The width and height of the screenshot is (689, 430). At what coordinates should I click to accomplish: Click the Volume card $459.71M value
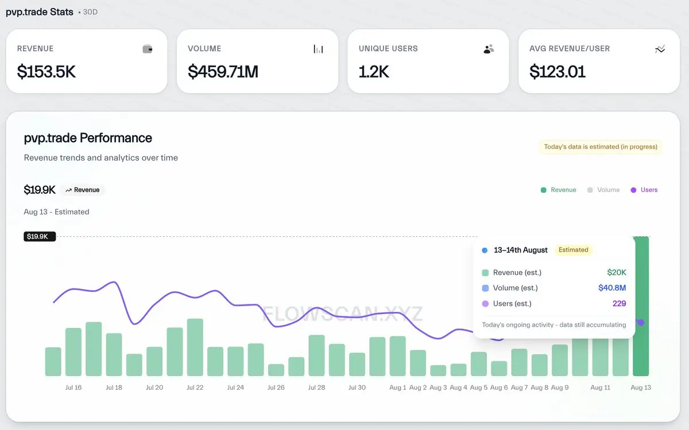[x=223, y=72]
